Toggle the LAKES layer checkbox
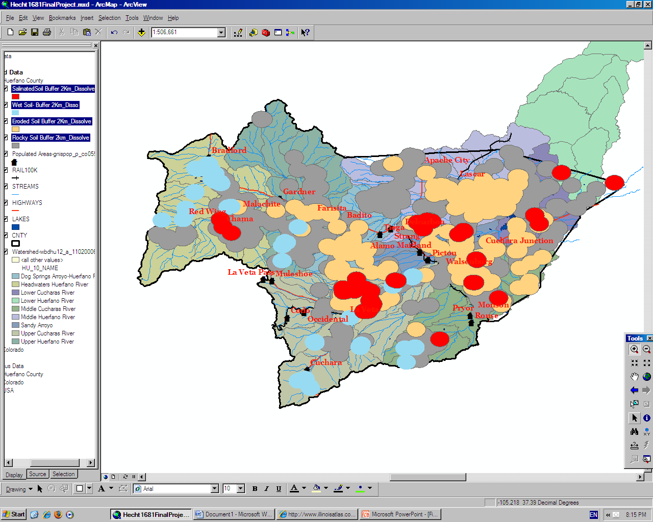This screenshot has width=653, height=522. [6, 219]
